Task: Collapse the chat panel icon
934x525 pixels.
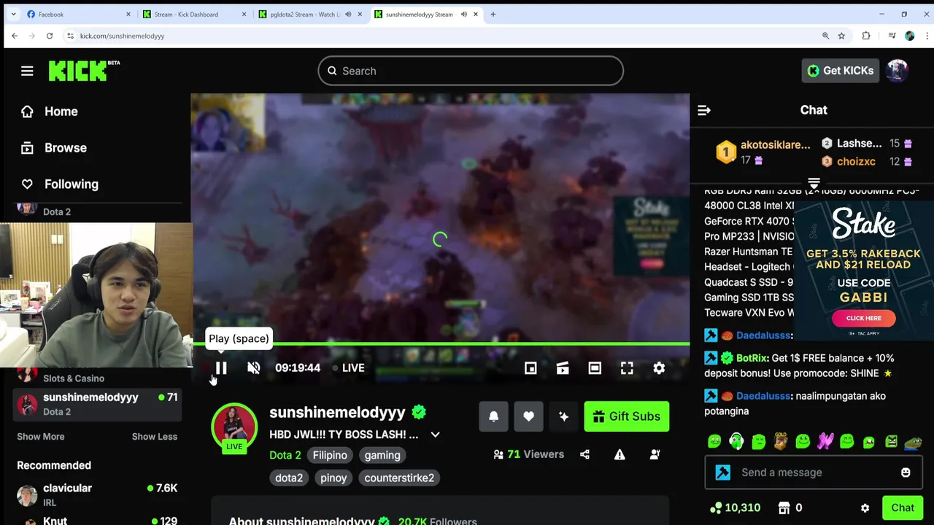Action: (704, 110)
